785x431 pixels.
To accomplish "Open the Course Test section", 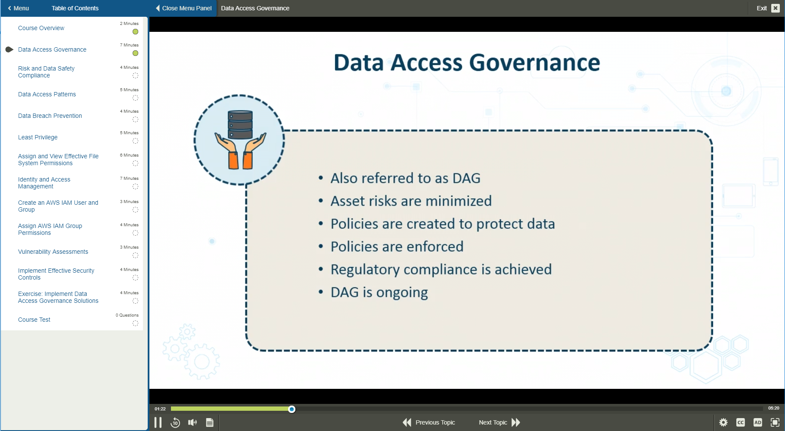I will click(x=34, y=320).
